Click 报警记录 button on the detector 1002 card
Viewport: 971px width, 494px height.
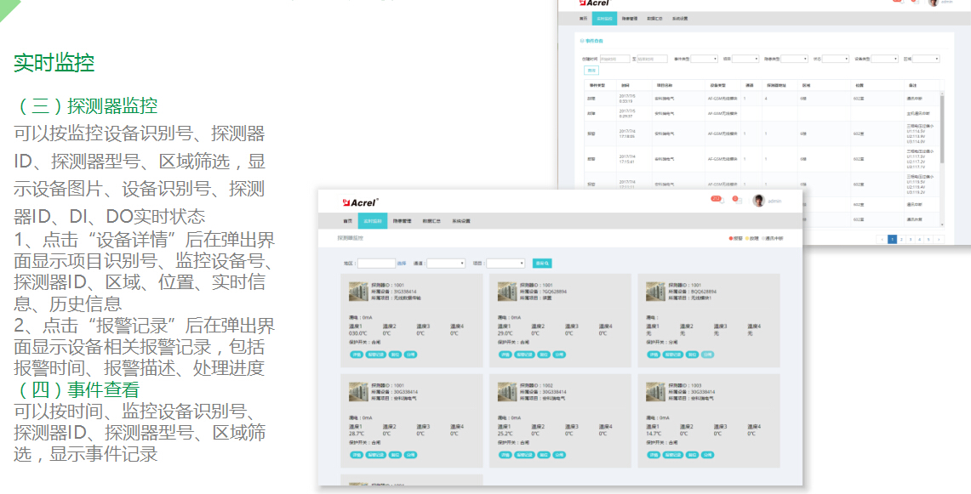click(525, 454)
